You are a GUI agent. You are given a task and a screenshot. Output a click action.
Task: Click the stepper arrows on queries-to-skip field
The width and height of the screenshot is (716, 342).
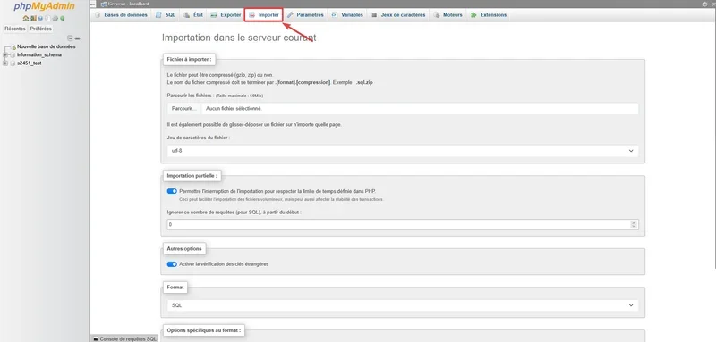634,224
